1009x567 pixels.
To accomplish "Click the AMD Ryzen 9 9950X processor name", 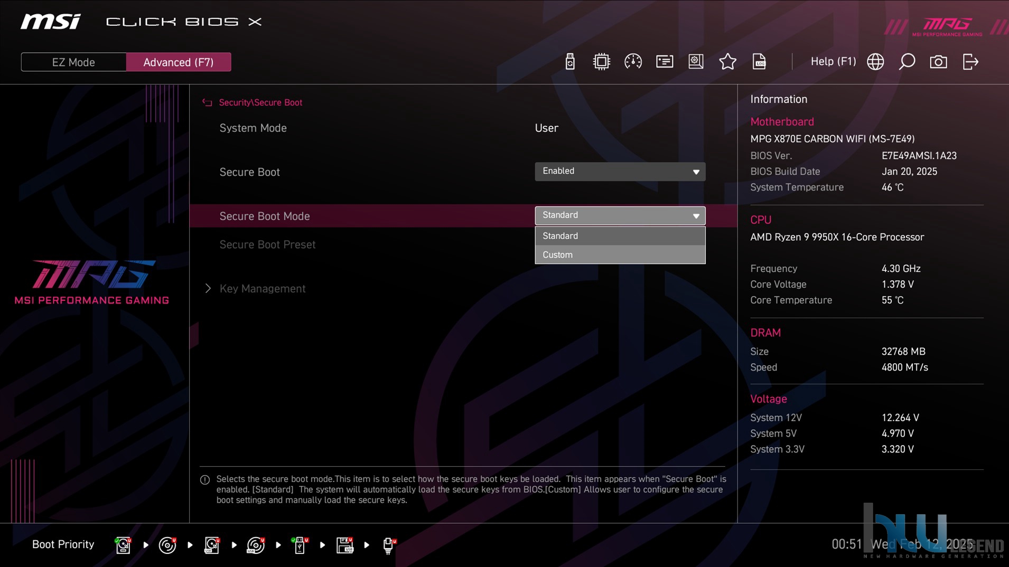I will 837,237.
